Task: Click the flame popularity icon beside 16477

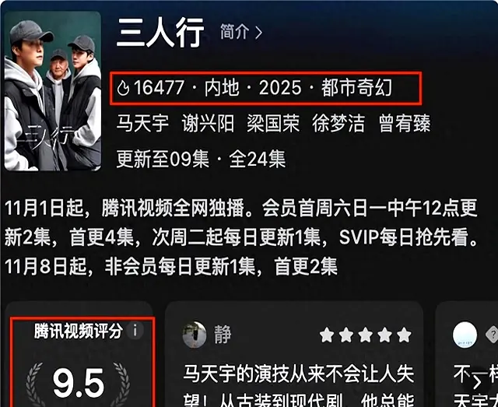Action: point(123,88)
